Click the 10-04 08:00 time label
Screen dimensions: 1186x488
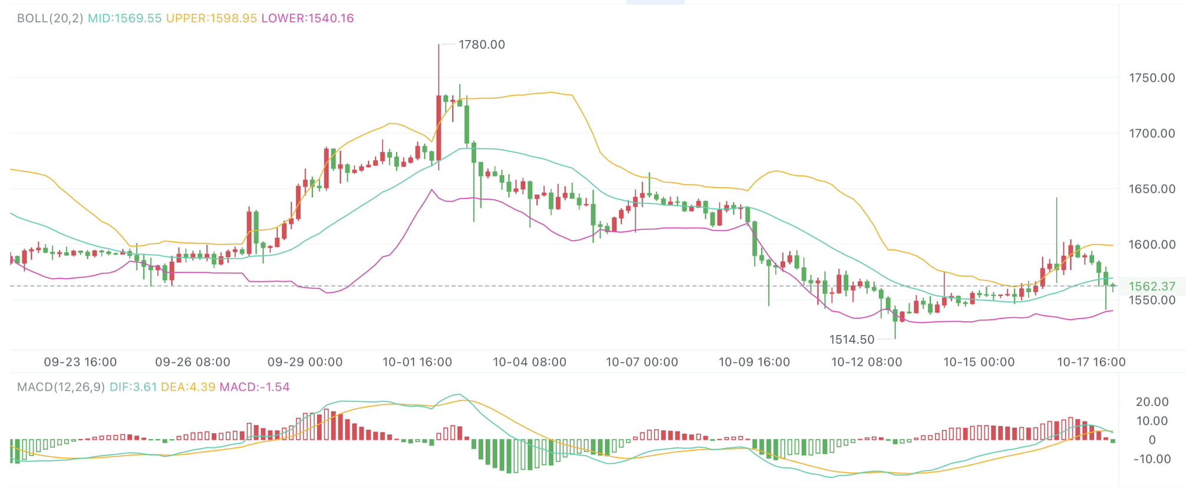click(529, 362)
